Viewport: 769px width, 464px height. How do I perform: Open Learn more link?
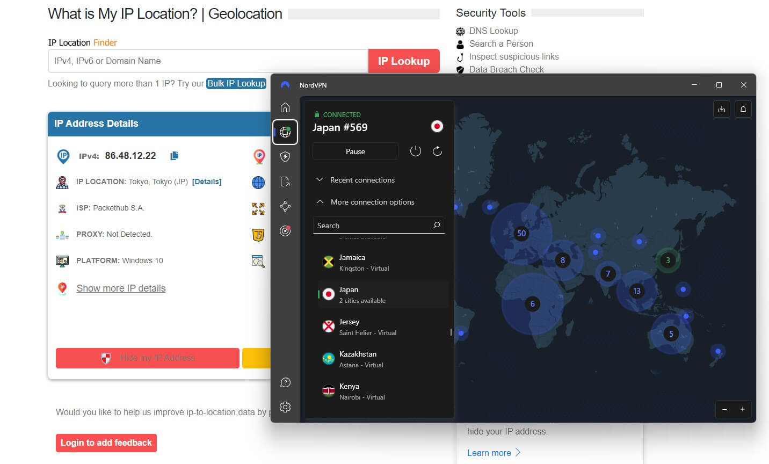494,453
